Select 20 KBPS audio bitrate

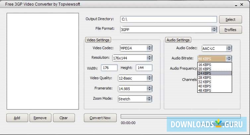pos(215,69)
